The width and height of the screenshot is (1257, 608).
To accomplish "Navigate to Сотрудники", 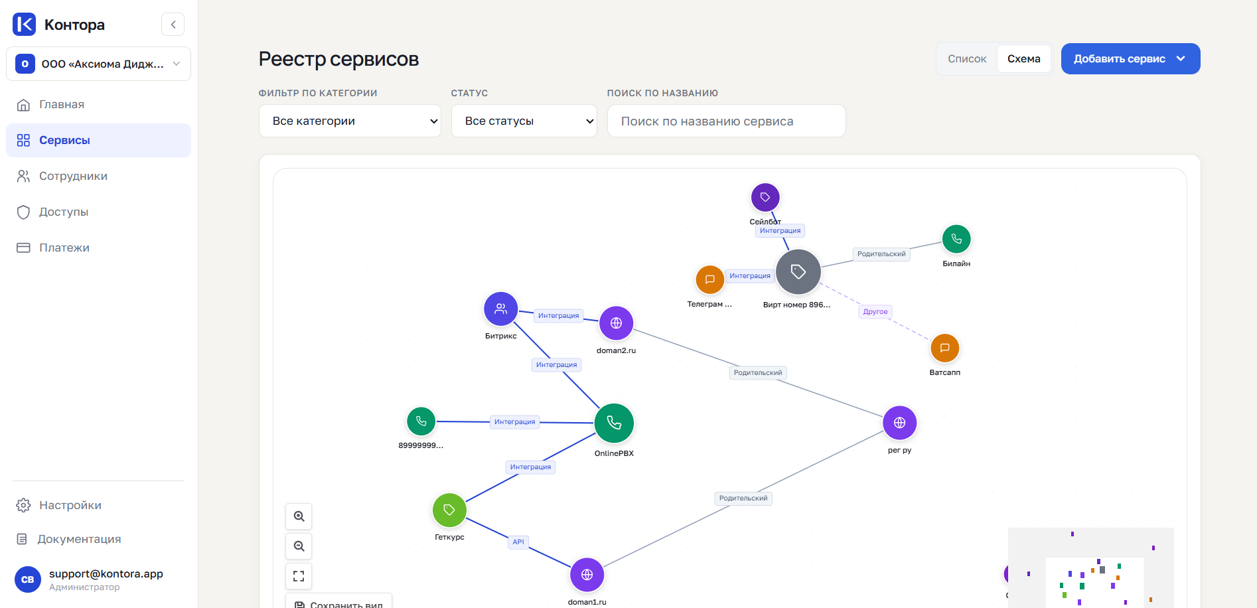I will coord(99,176).
